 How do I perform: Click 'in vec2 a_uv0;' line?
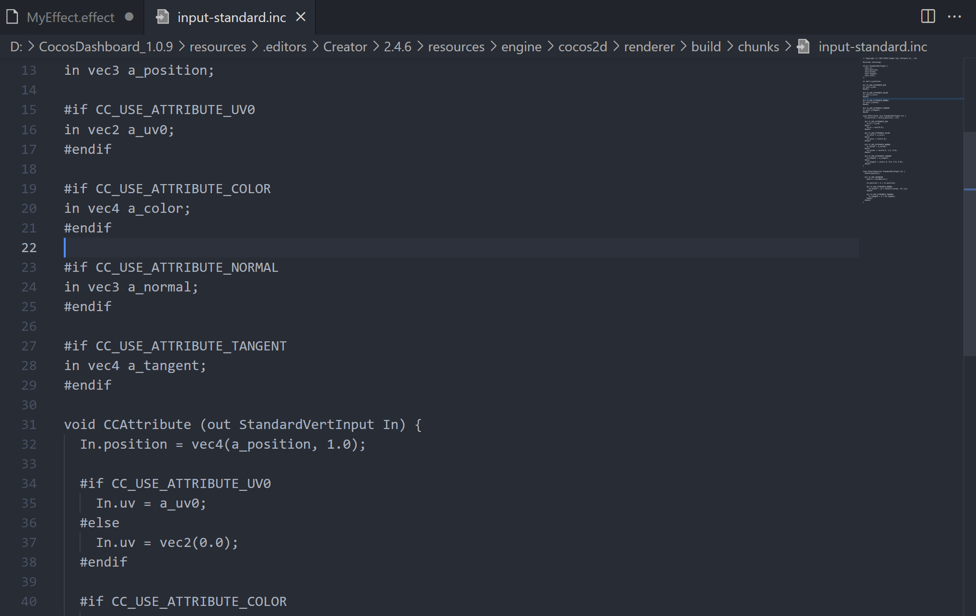(x=119, y=129)
